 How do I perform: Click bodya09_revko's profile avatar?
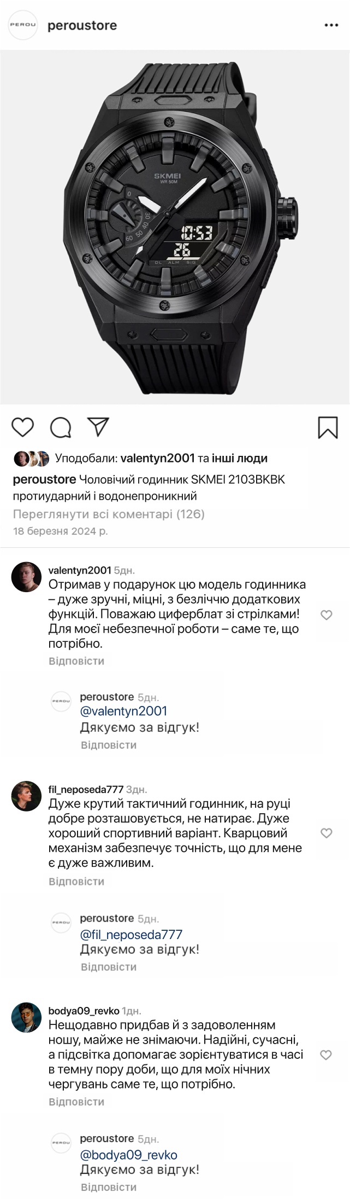click(x=26, y=1017)
